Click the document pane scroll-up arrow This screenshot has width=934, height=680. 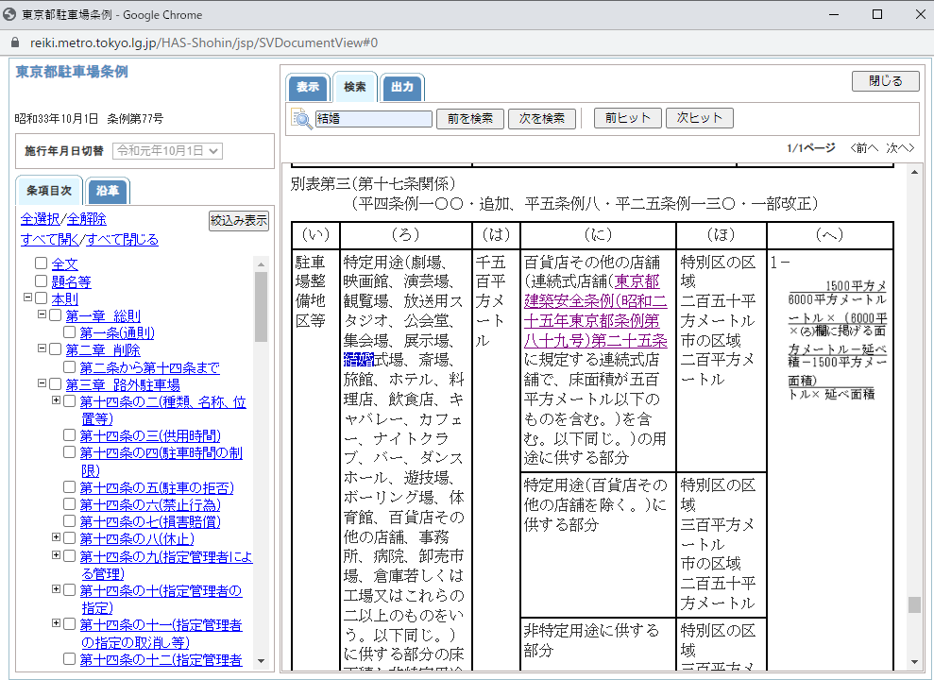click(914, 173)
